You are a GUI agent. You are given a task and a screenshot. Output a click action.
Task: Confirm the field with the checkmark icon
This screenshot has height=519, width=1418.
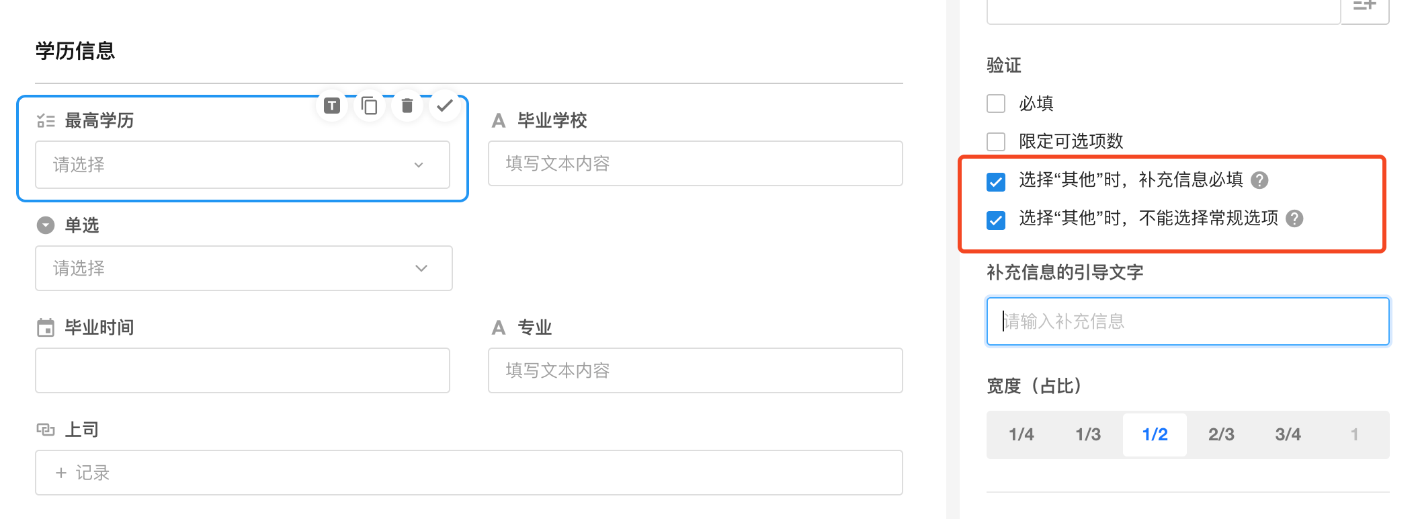tap(444, 106)
